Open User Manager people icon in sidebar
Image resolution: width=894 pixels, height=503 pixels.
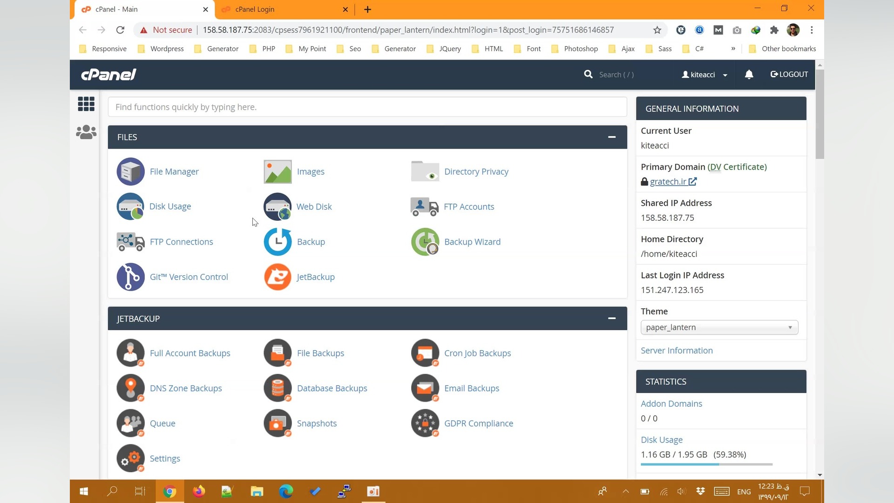pyautogui.click(x=86, y=132)
